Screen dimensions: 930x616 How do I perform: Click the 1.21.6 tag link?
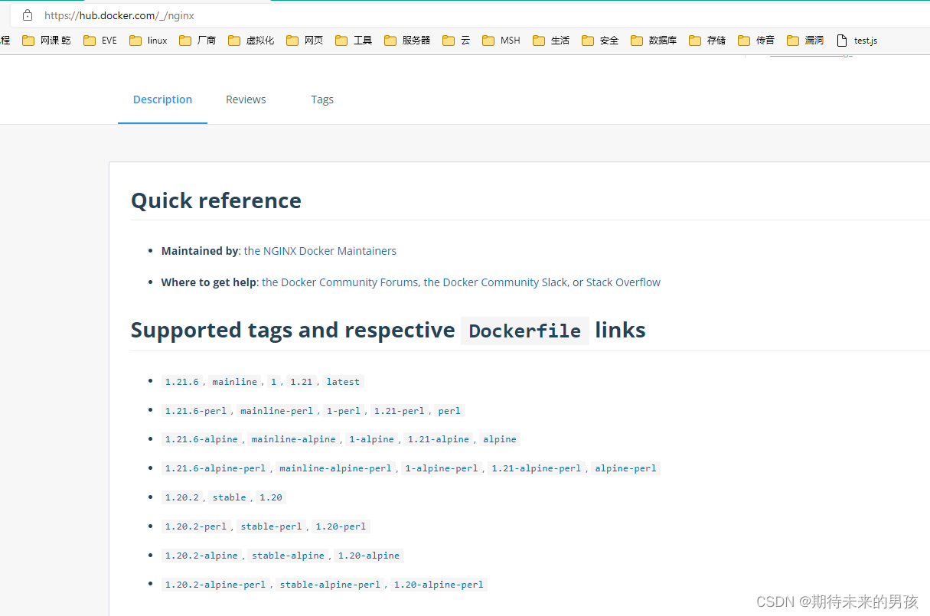[x=181, y=382]
